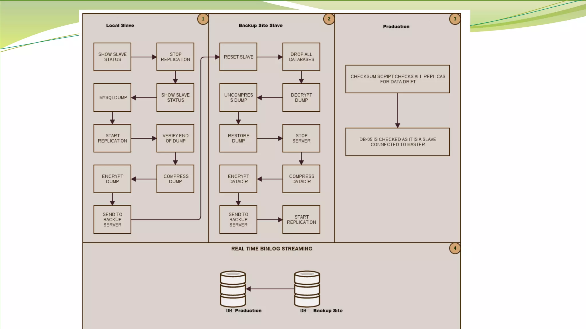Click the circled number 4 badge
Screen dimensions: 586x329
coord(455,248)
